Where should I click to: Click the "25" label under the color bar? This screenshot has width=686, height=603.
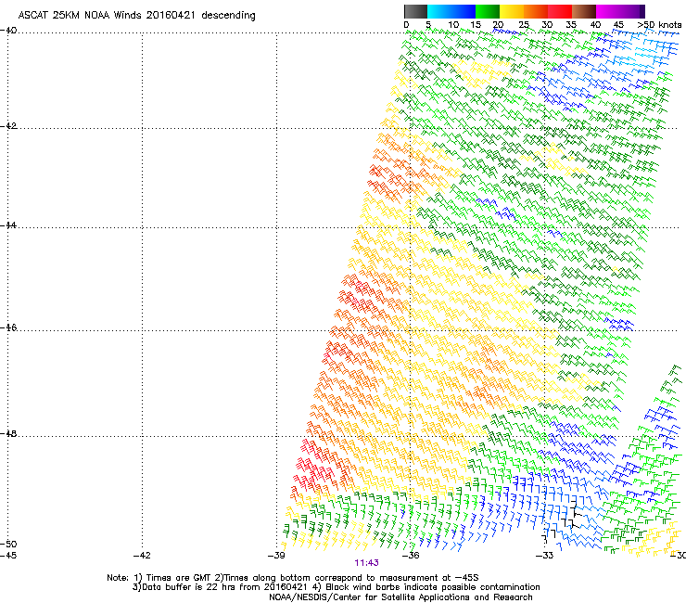[x=524, y=24]
